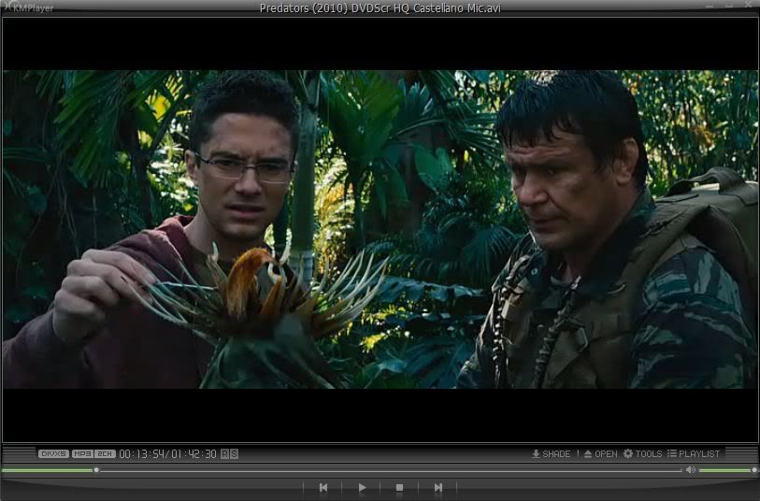Screen dimensions: 760x501
Task: Toggle the A repeat point button
Action: [224, 454]
